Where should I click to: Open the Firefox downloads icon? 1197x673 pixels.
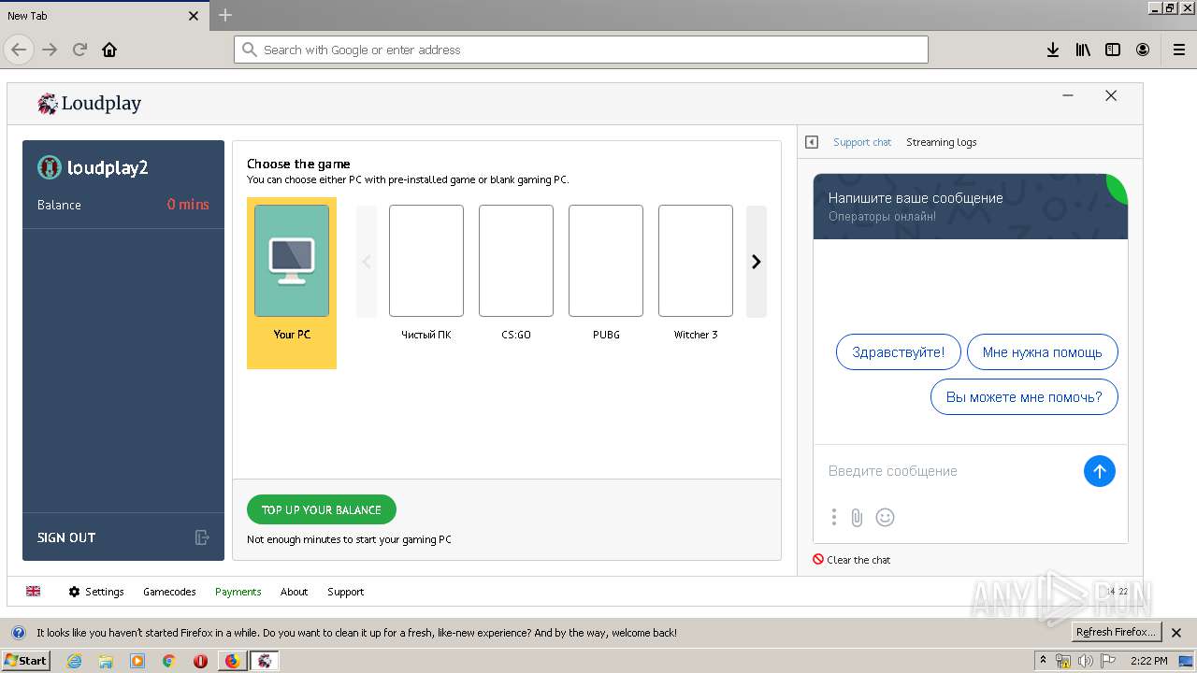(x=1053, y=50)
